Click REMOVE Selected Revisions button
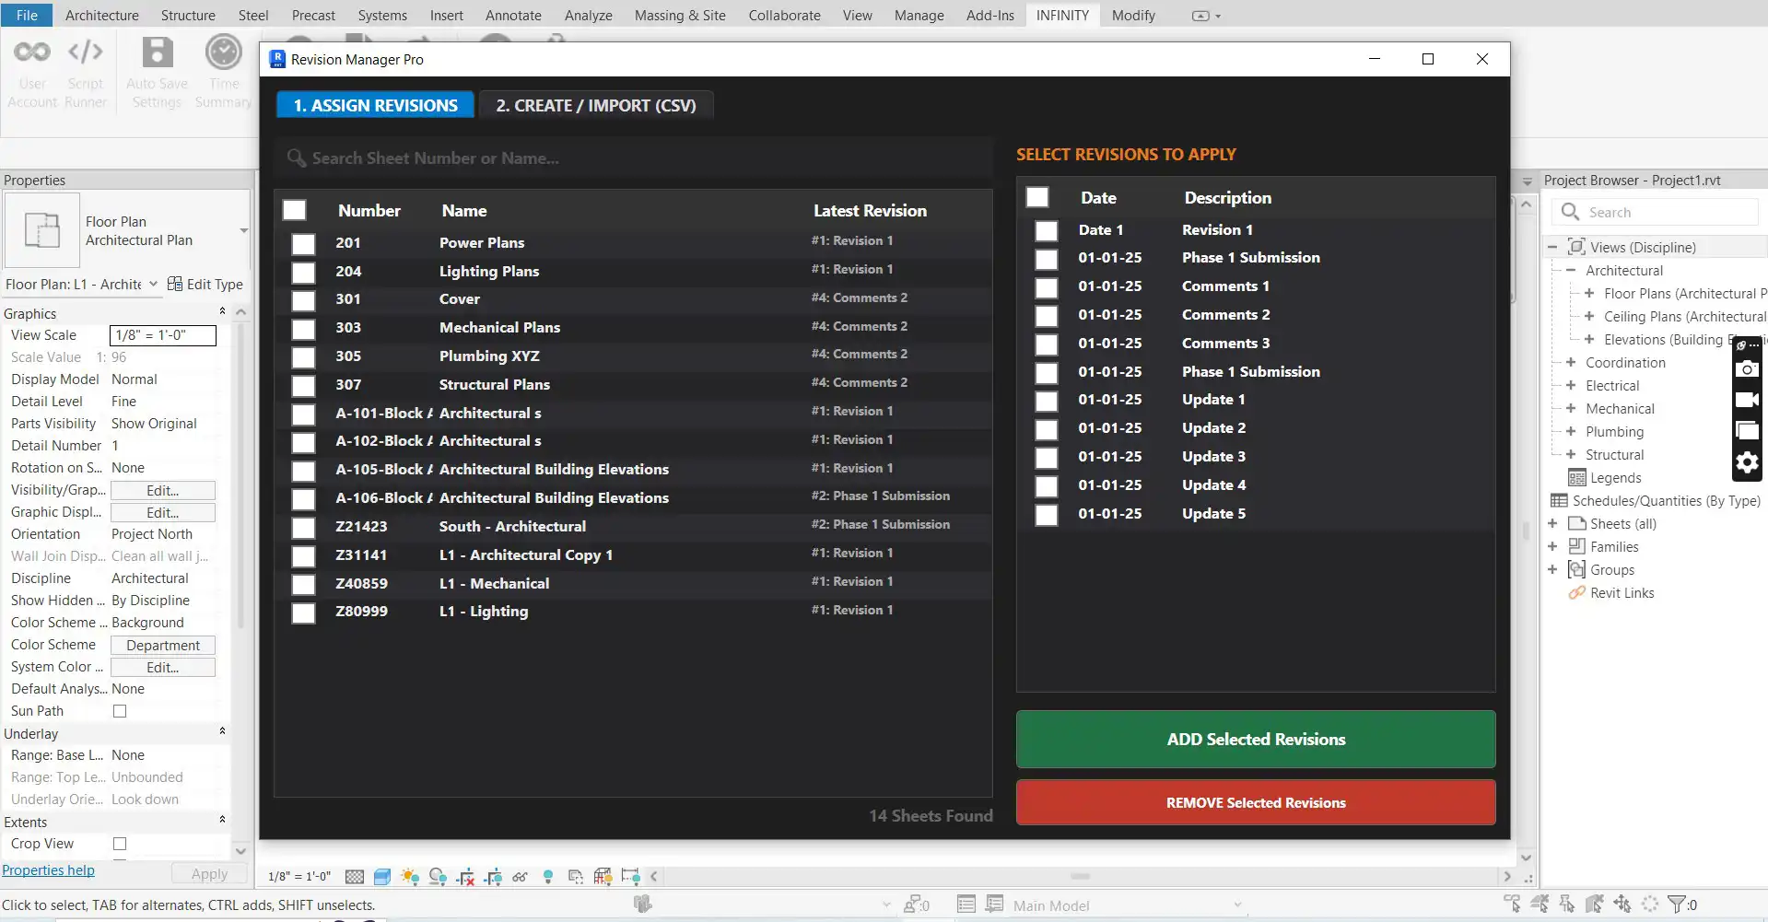1768x922 pixels. pos(1255,803)
